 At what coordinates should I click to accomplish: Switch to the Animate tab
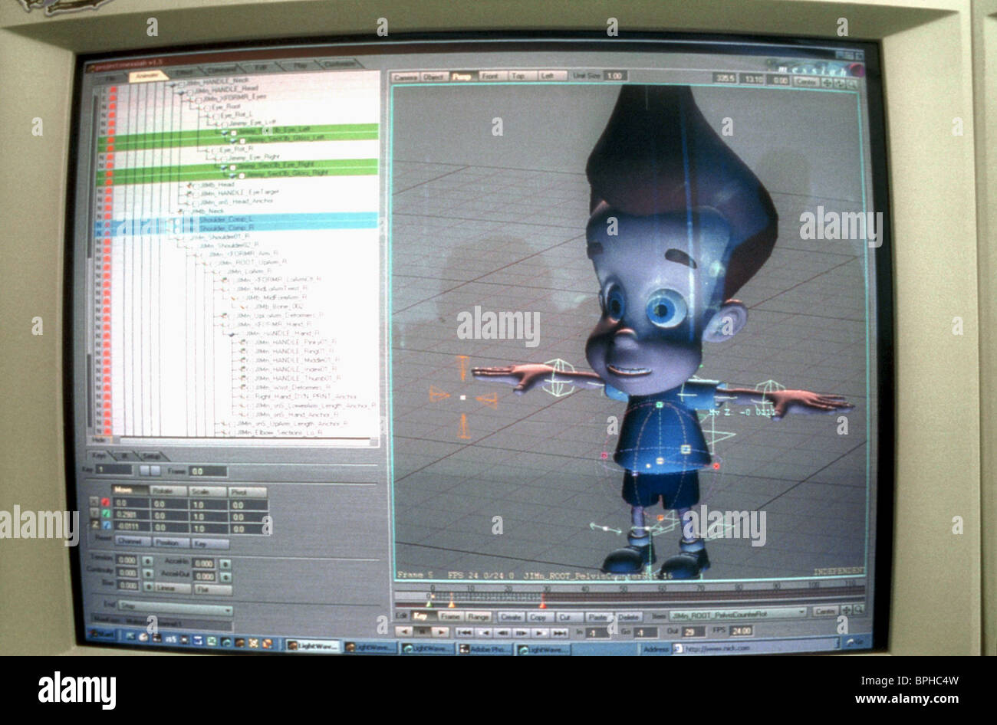(148, 74)
